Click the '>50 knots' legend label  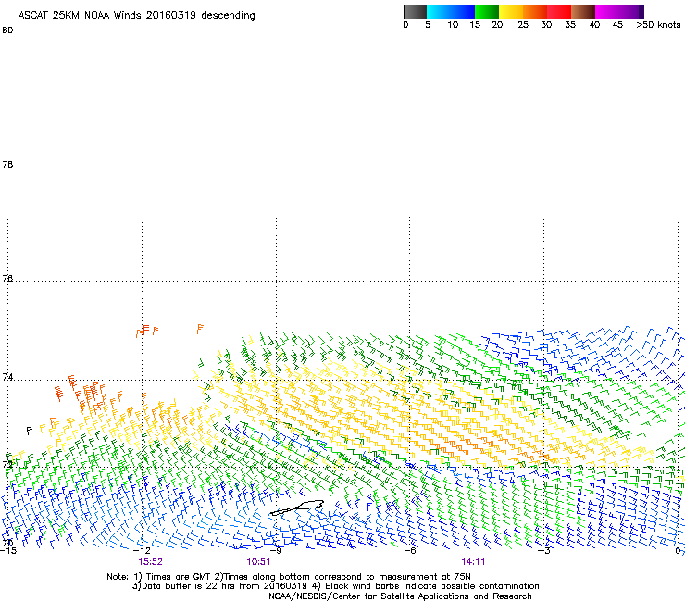coord(658,25)
